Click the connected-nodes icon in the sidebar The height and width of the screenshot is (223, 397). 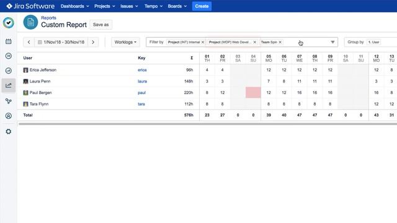[x=8, y=101]
